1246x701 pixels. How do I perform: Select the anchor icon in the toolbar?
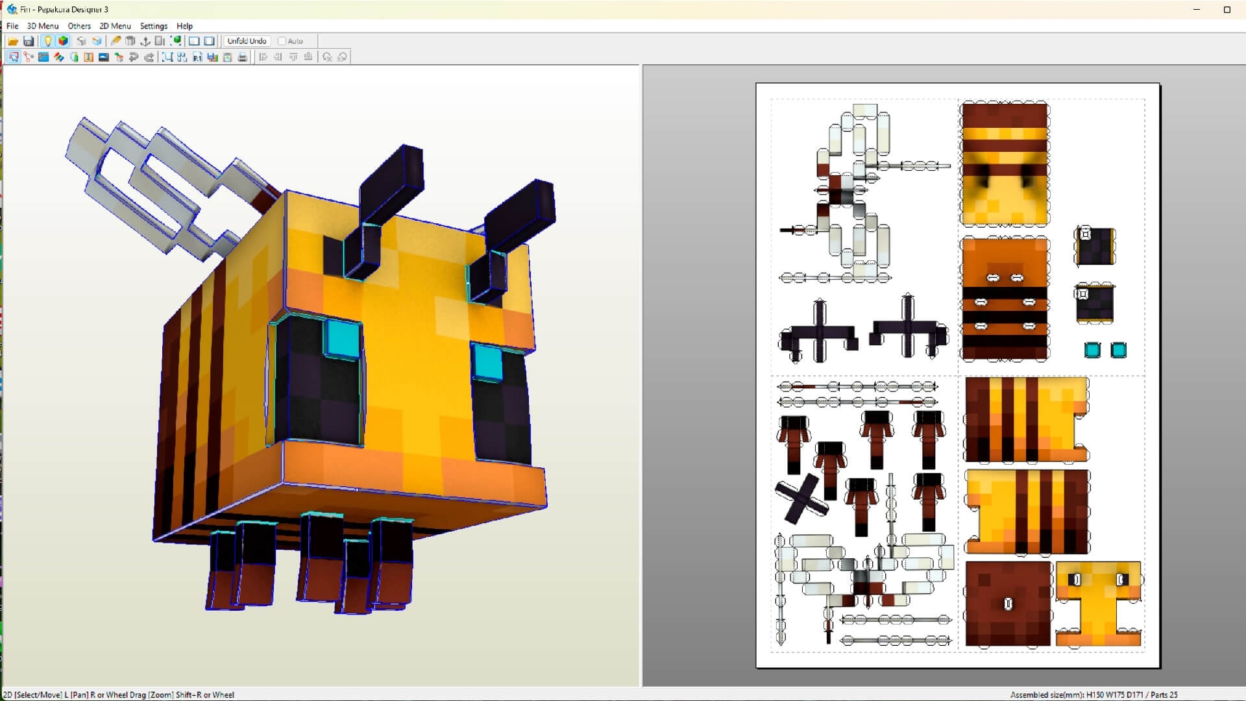click(x=145, y=41)
